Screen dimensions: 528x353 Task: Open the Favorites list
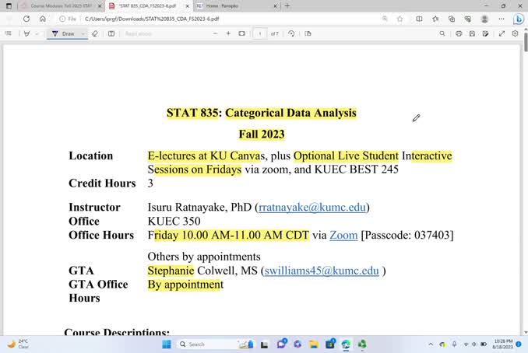435,19
